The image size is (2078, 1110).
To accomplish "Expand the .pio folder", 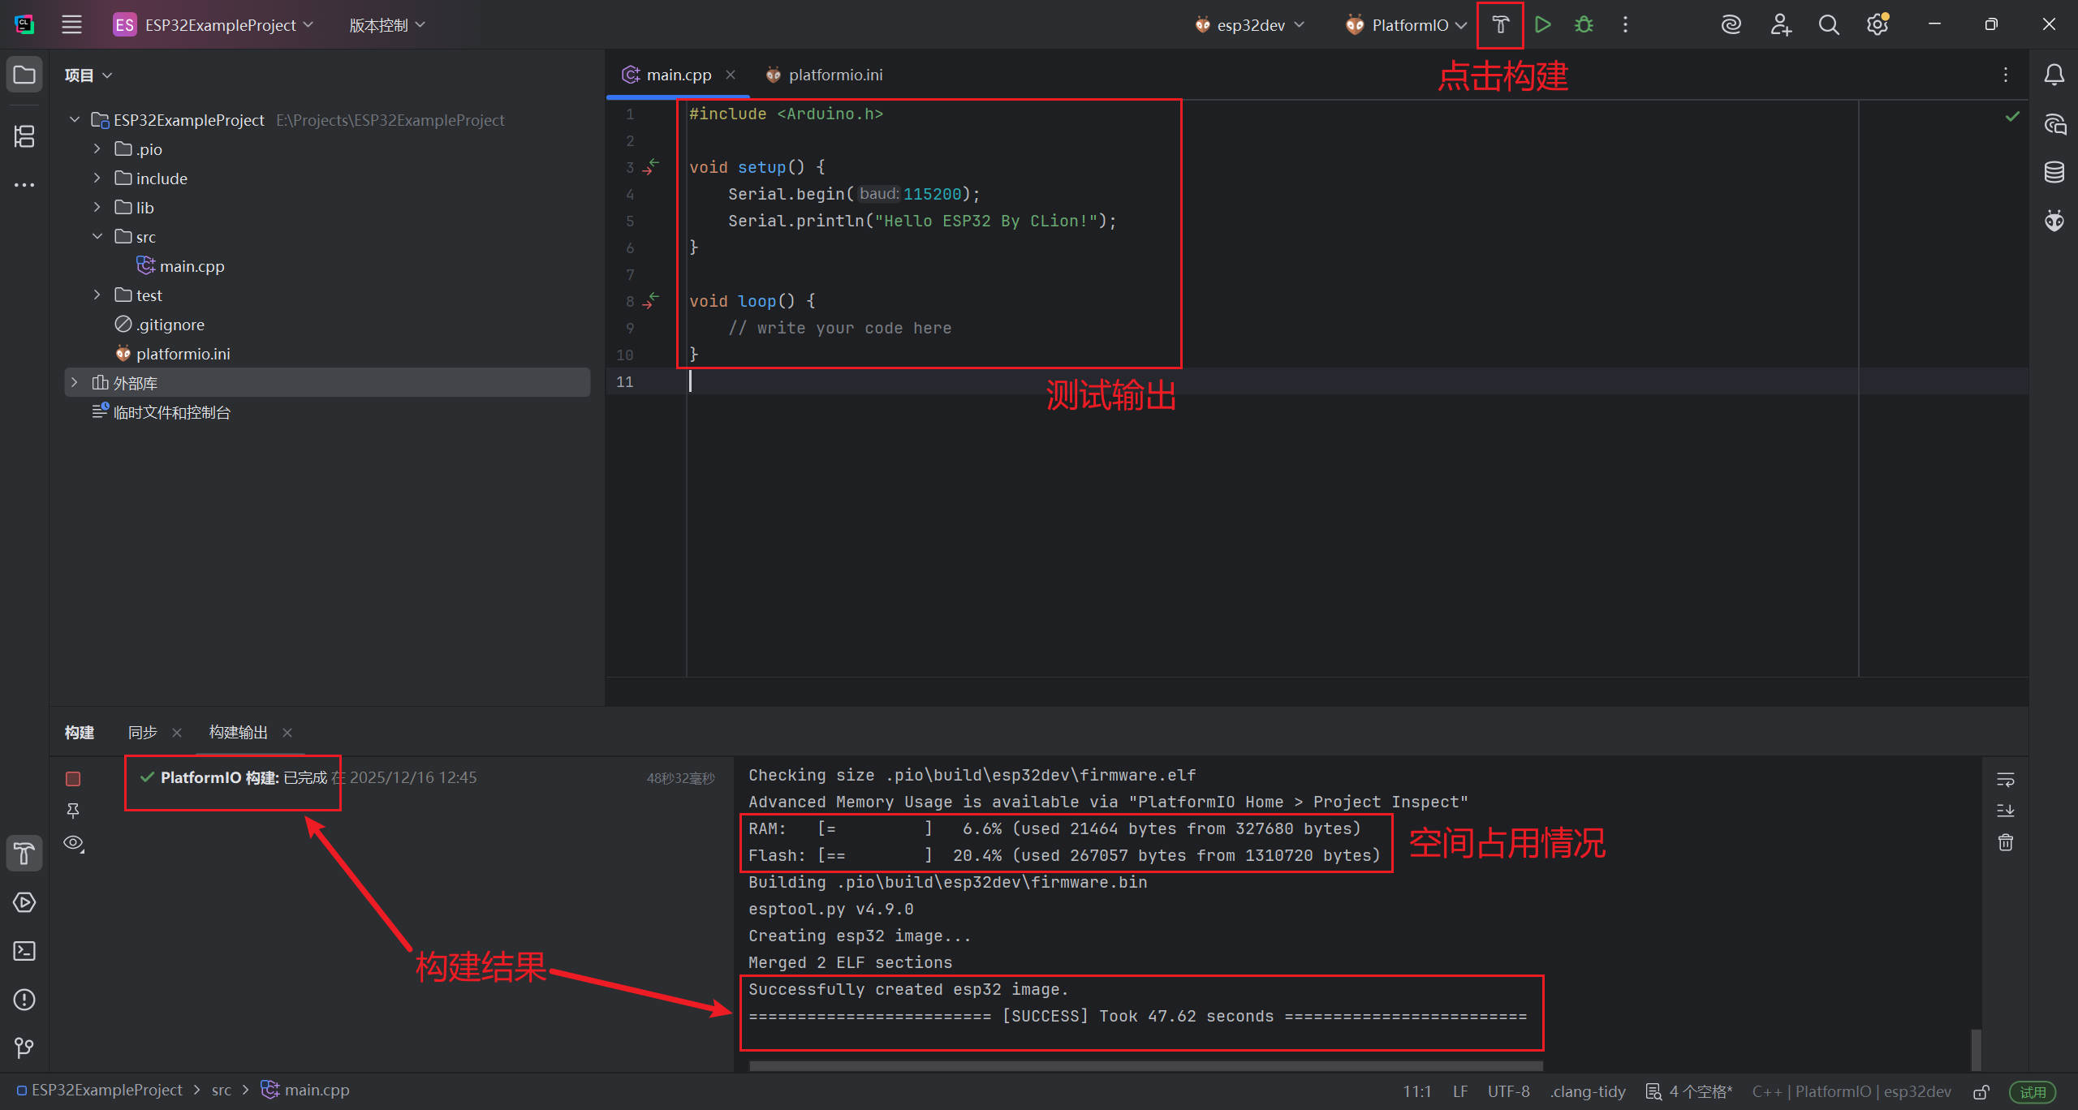I will coord(97,149).
